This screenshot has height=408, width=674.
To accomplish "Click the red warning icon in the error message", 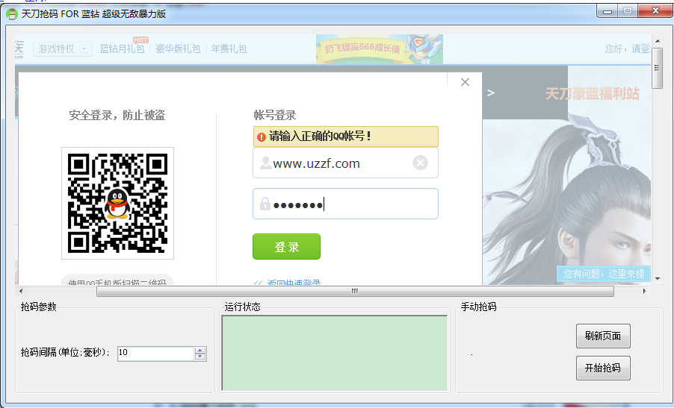I will 261,136.
